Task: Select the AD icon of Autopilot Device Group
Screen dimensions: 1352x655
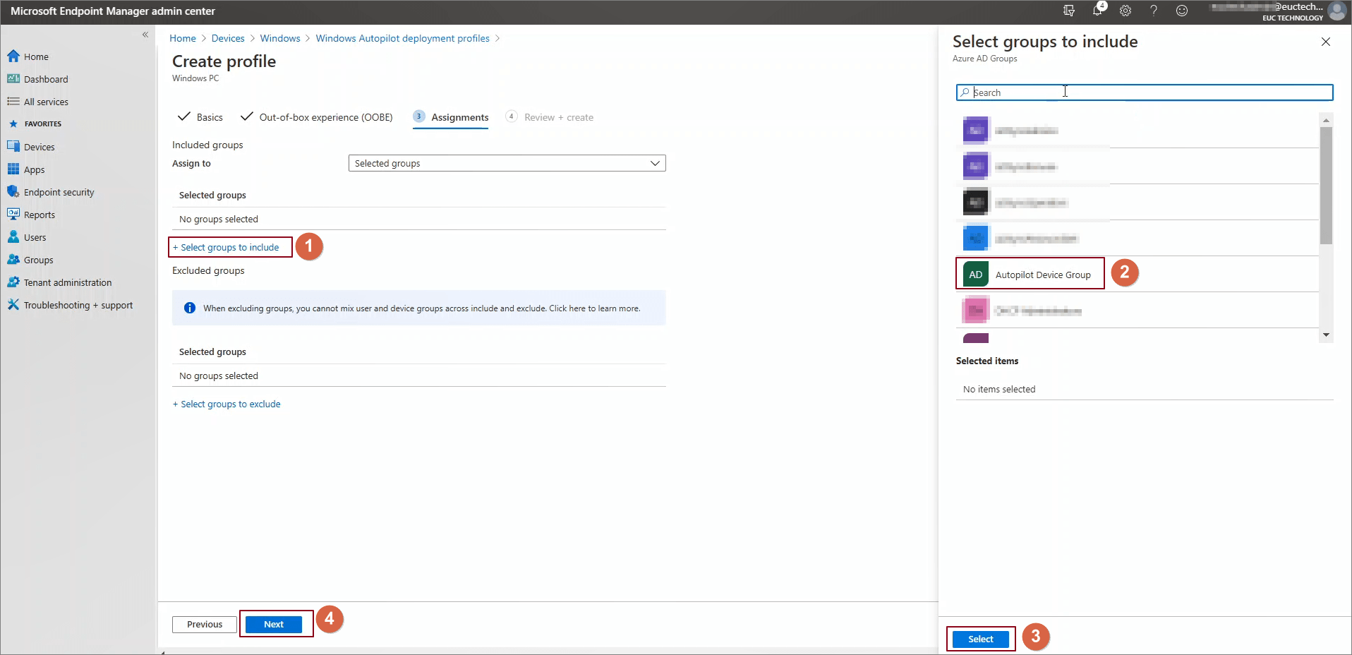Action: pos(976,275)
